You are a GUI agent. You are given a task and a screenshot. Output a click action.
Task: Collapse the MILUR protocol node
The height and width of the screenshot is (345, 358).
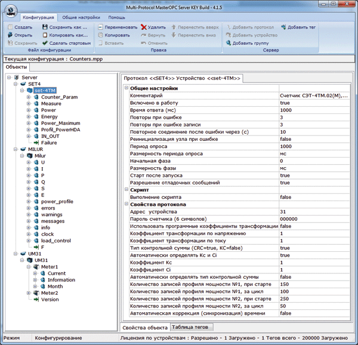click(x=16, y=149)
